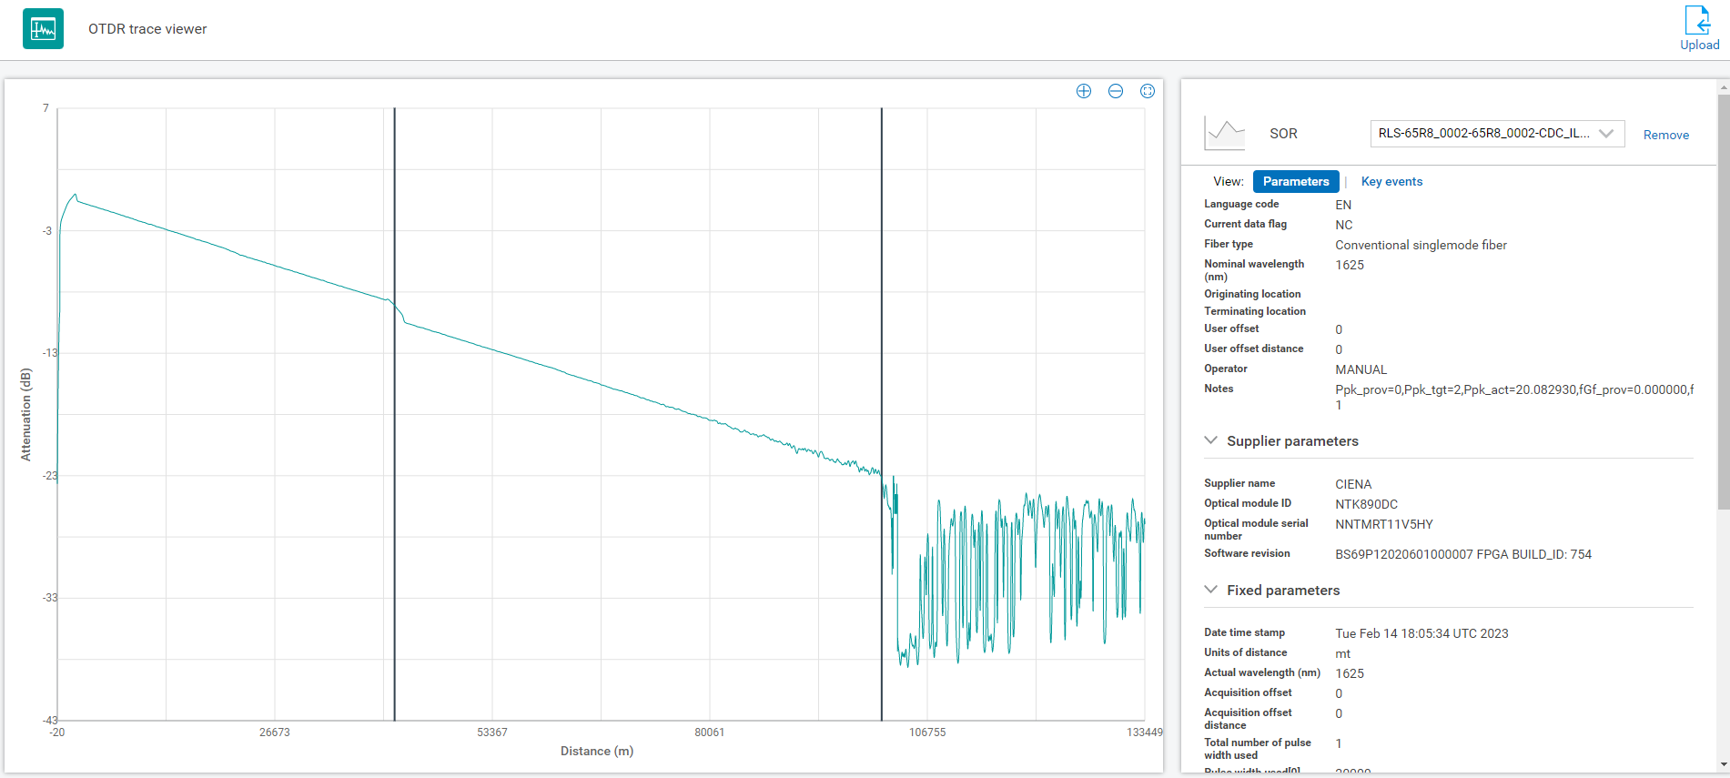Viewport: 1730px width, 778px height.
Task: Click the supplier name value 'CIENA'
Action: pyautogui.click(x=1353, y=484)
